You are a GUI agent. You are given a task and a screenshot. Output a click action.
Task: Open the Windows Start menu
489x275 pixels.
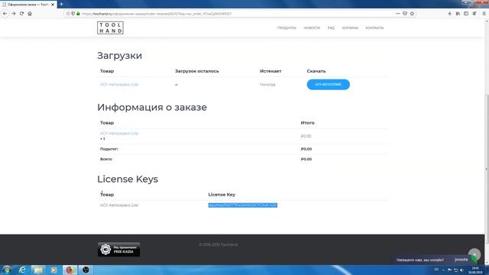point(7,270)
